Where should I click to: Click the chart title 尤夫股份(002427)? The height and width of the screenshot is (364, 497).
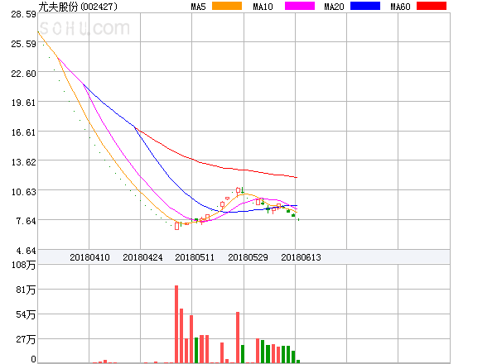(x=78, y=7)
